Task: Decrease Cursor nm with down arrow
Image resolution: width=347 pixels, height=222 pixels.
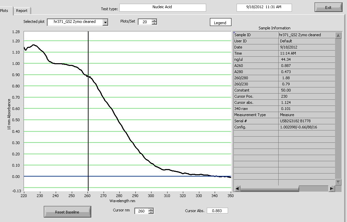Action: tap(151, 212)
